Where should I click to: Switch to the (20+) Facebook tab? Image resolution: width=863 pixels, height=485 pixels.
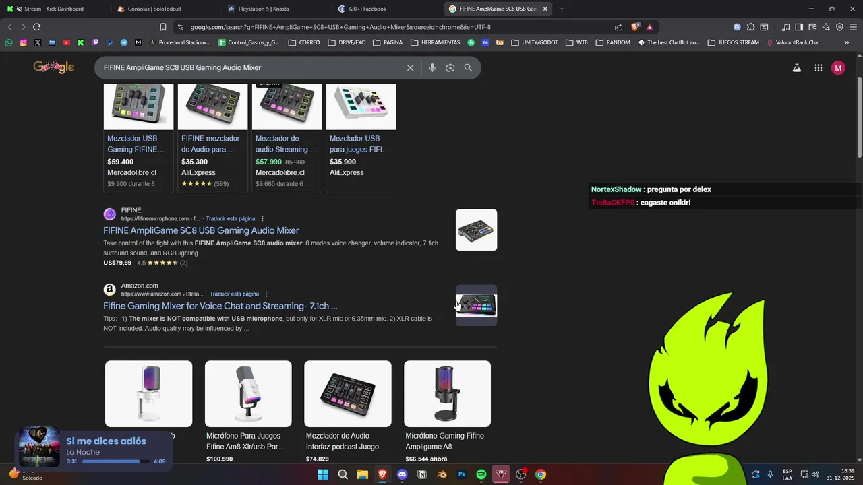click(387, 9)
